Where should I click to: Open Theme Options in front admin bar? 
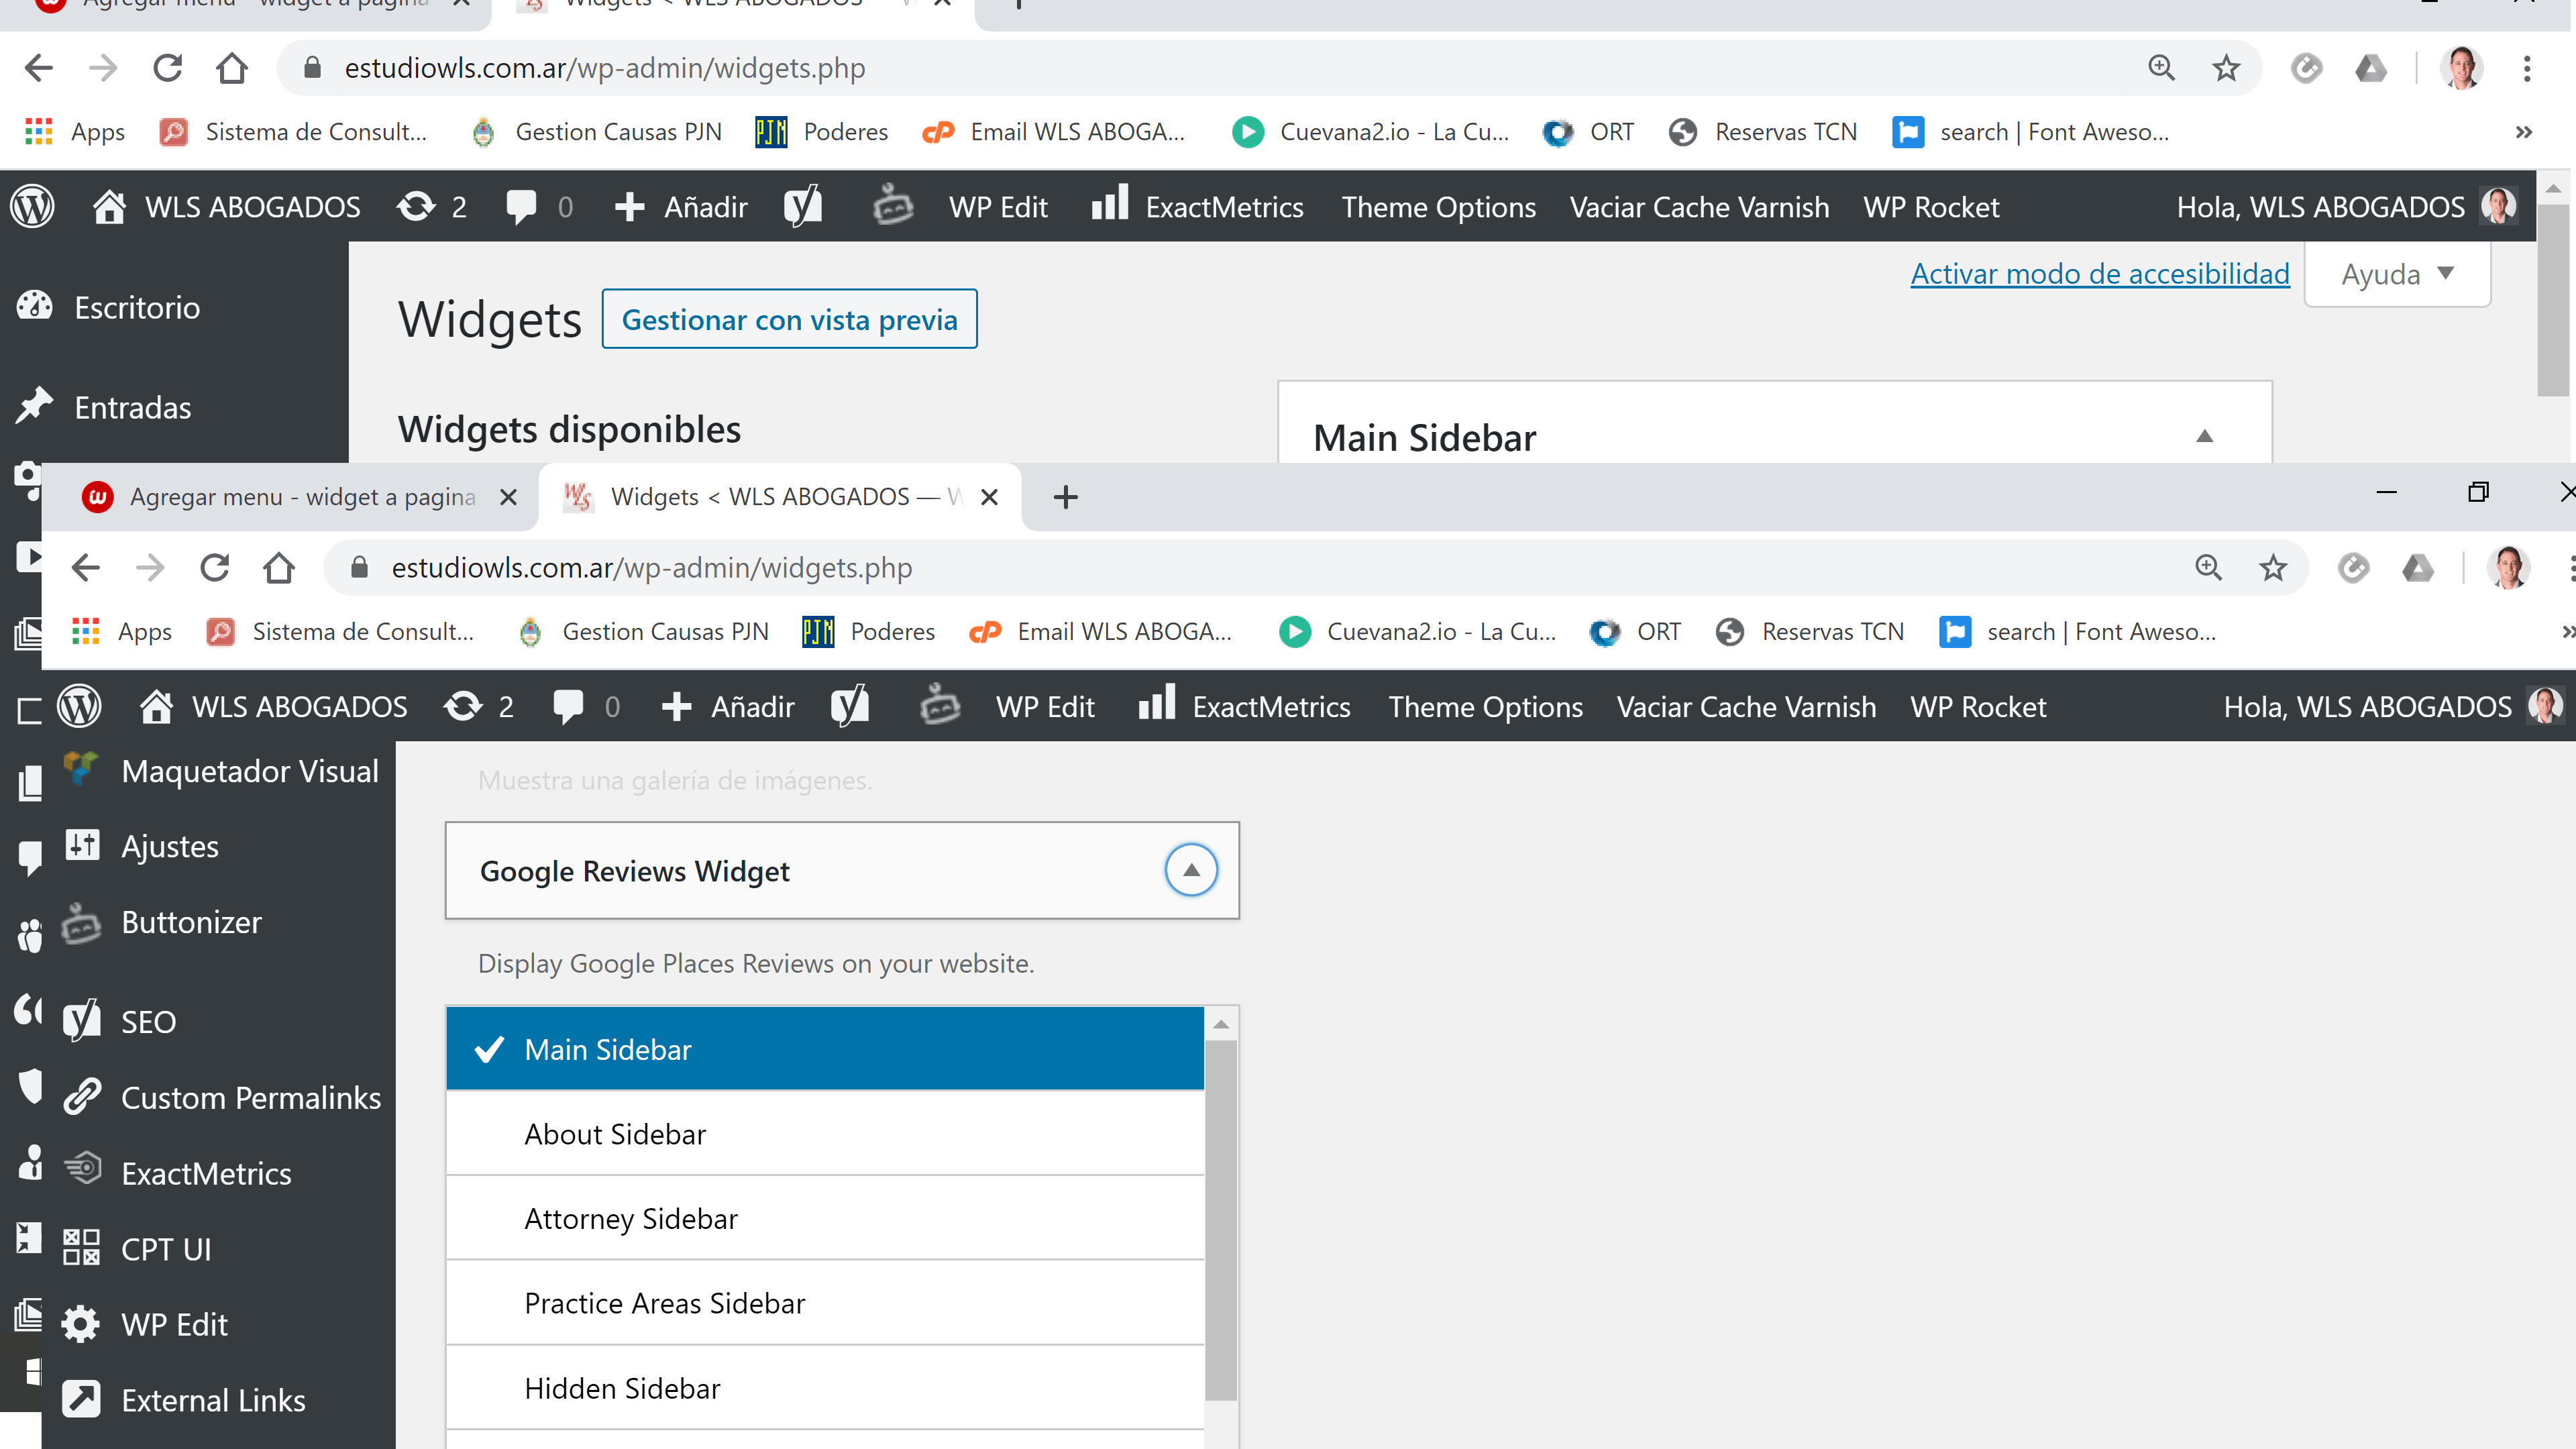(x=1486, y=707)
